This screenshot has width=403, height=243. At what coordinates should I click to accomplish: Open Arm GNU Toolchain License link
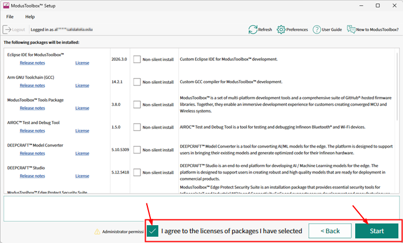point(82,86)
